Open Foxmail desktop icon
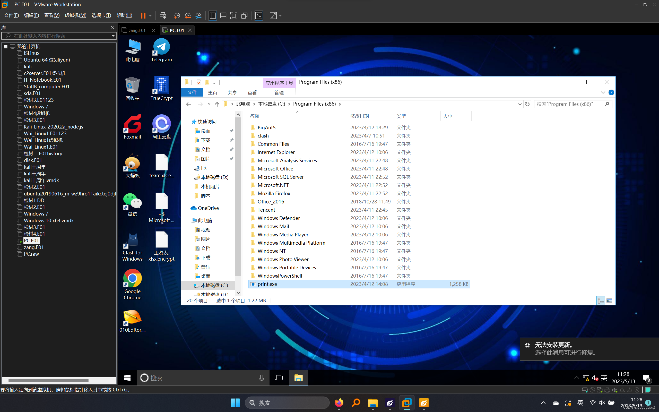This screenshot has height=412, width=659. point(132,127)
